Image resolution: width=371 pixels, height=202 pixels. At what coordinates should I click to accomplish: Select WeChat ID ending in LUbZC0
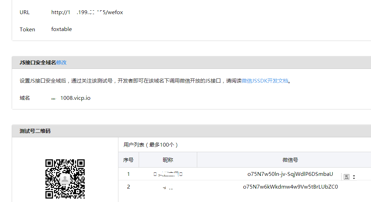(x=290, y=187)
